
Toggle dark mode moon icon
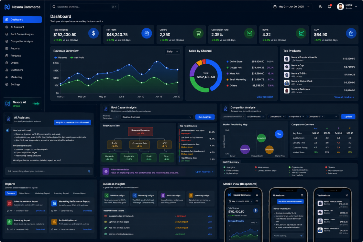point(321,7)
